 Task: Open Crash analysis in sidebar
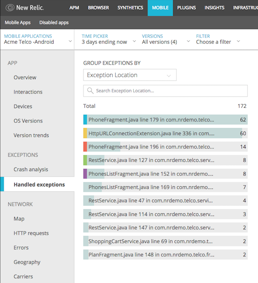tap(31, 169)
